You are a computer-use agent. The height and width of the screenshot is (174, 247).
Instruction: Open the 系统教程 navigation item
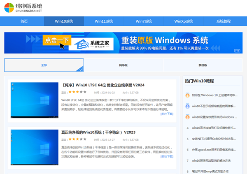click(x=223, y=21)
